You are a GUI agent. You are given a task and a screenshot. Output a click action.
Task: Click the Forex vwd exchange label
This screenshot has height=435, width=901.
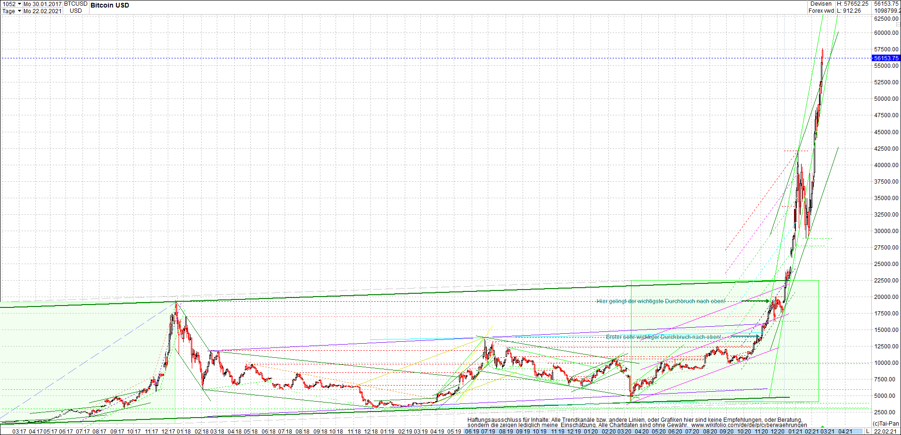click(x=821, y=11)
